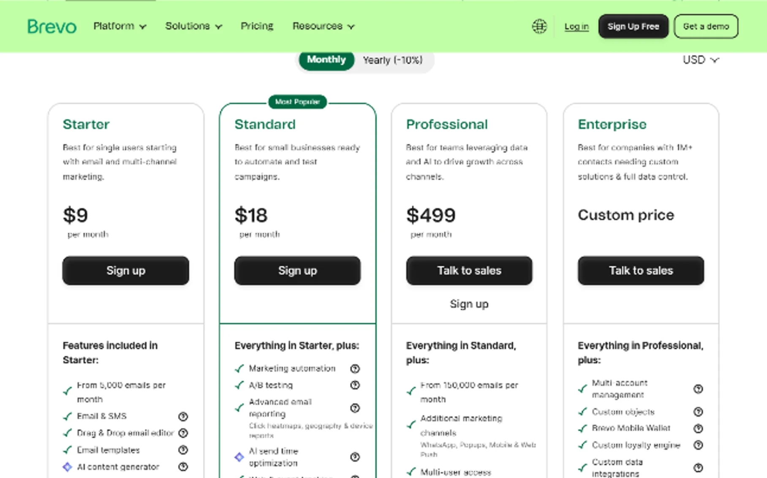767x478 pixels.
Task: Expand the Solutions dropdown menu
Action: [x=193, y=26]
